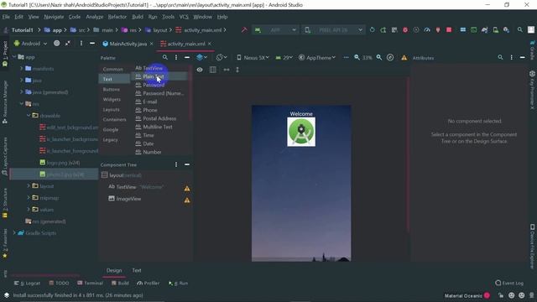The image size is (537, 302).
Task: Click the Android logo image in preview
Action: (301, 132)
